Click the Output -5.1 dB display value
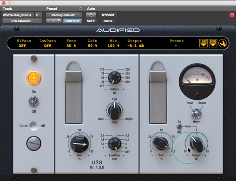The image size is (236, 181). tap(136, 46)
